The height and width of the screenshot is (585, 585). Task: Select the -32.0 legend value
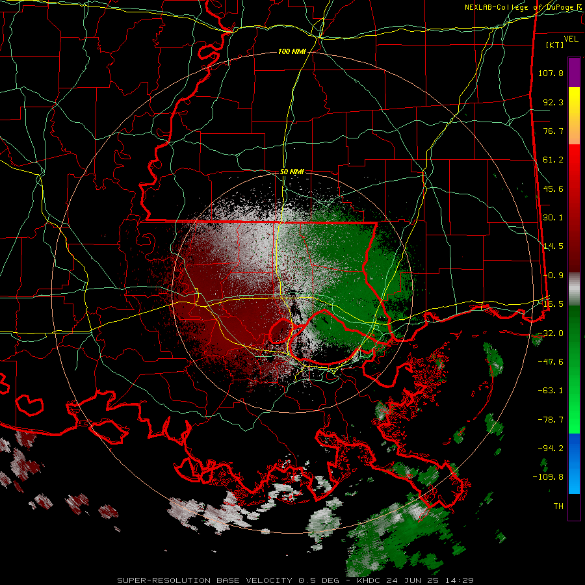point(551,333)
